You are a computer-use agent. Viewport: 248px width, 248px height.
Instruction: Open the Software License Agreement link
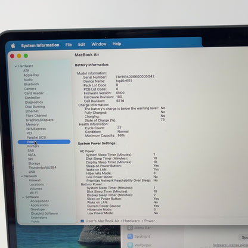click(231, 245)
